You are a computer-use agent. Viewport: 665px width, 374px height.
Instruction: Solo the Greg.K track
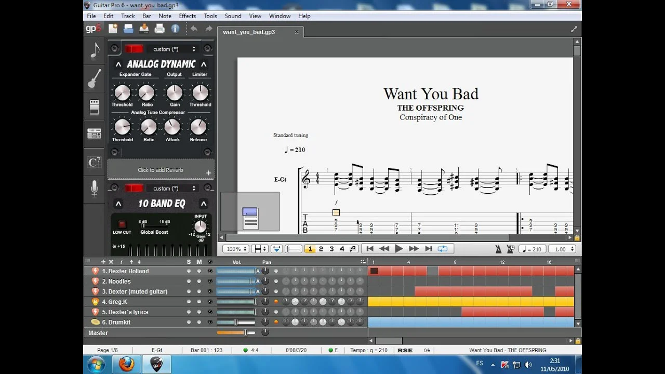coord(189,302)
